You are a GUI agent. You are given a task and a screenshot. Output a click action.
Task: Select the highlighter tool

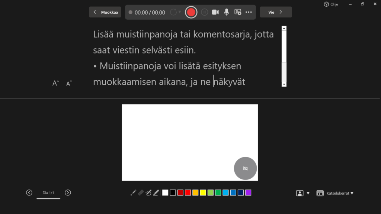point(156,192)
